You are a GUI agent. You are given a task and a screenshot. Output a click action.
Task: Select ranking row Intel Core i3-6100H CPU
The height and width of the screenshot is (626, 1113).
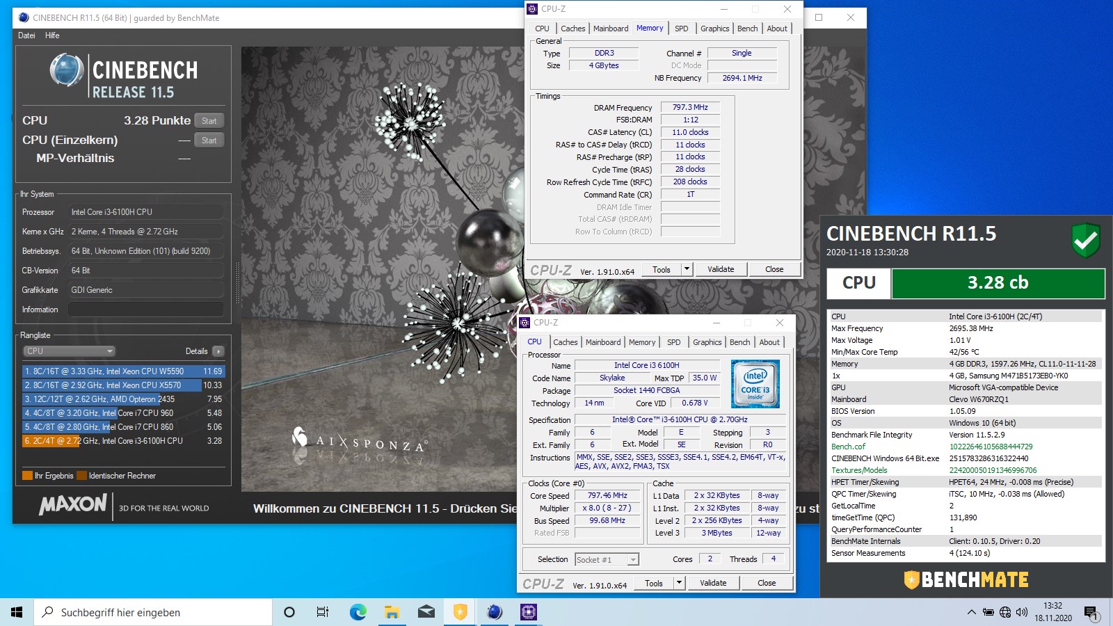coord(123,441)
